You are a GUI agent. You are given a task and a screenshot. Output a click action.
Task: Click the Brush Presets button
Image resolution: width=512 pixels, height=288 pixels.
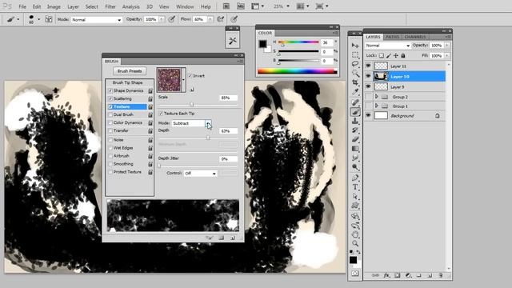(130, 71)
